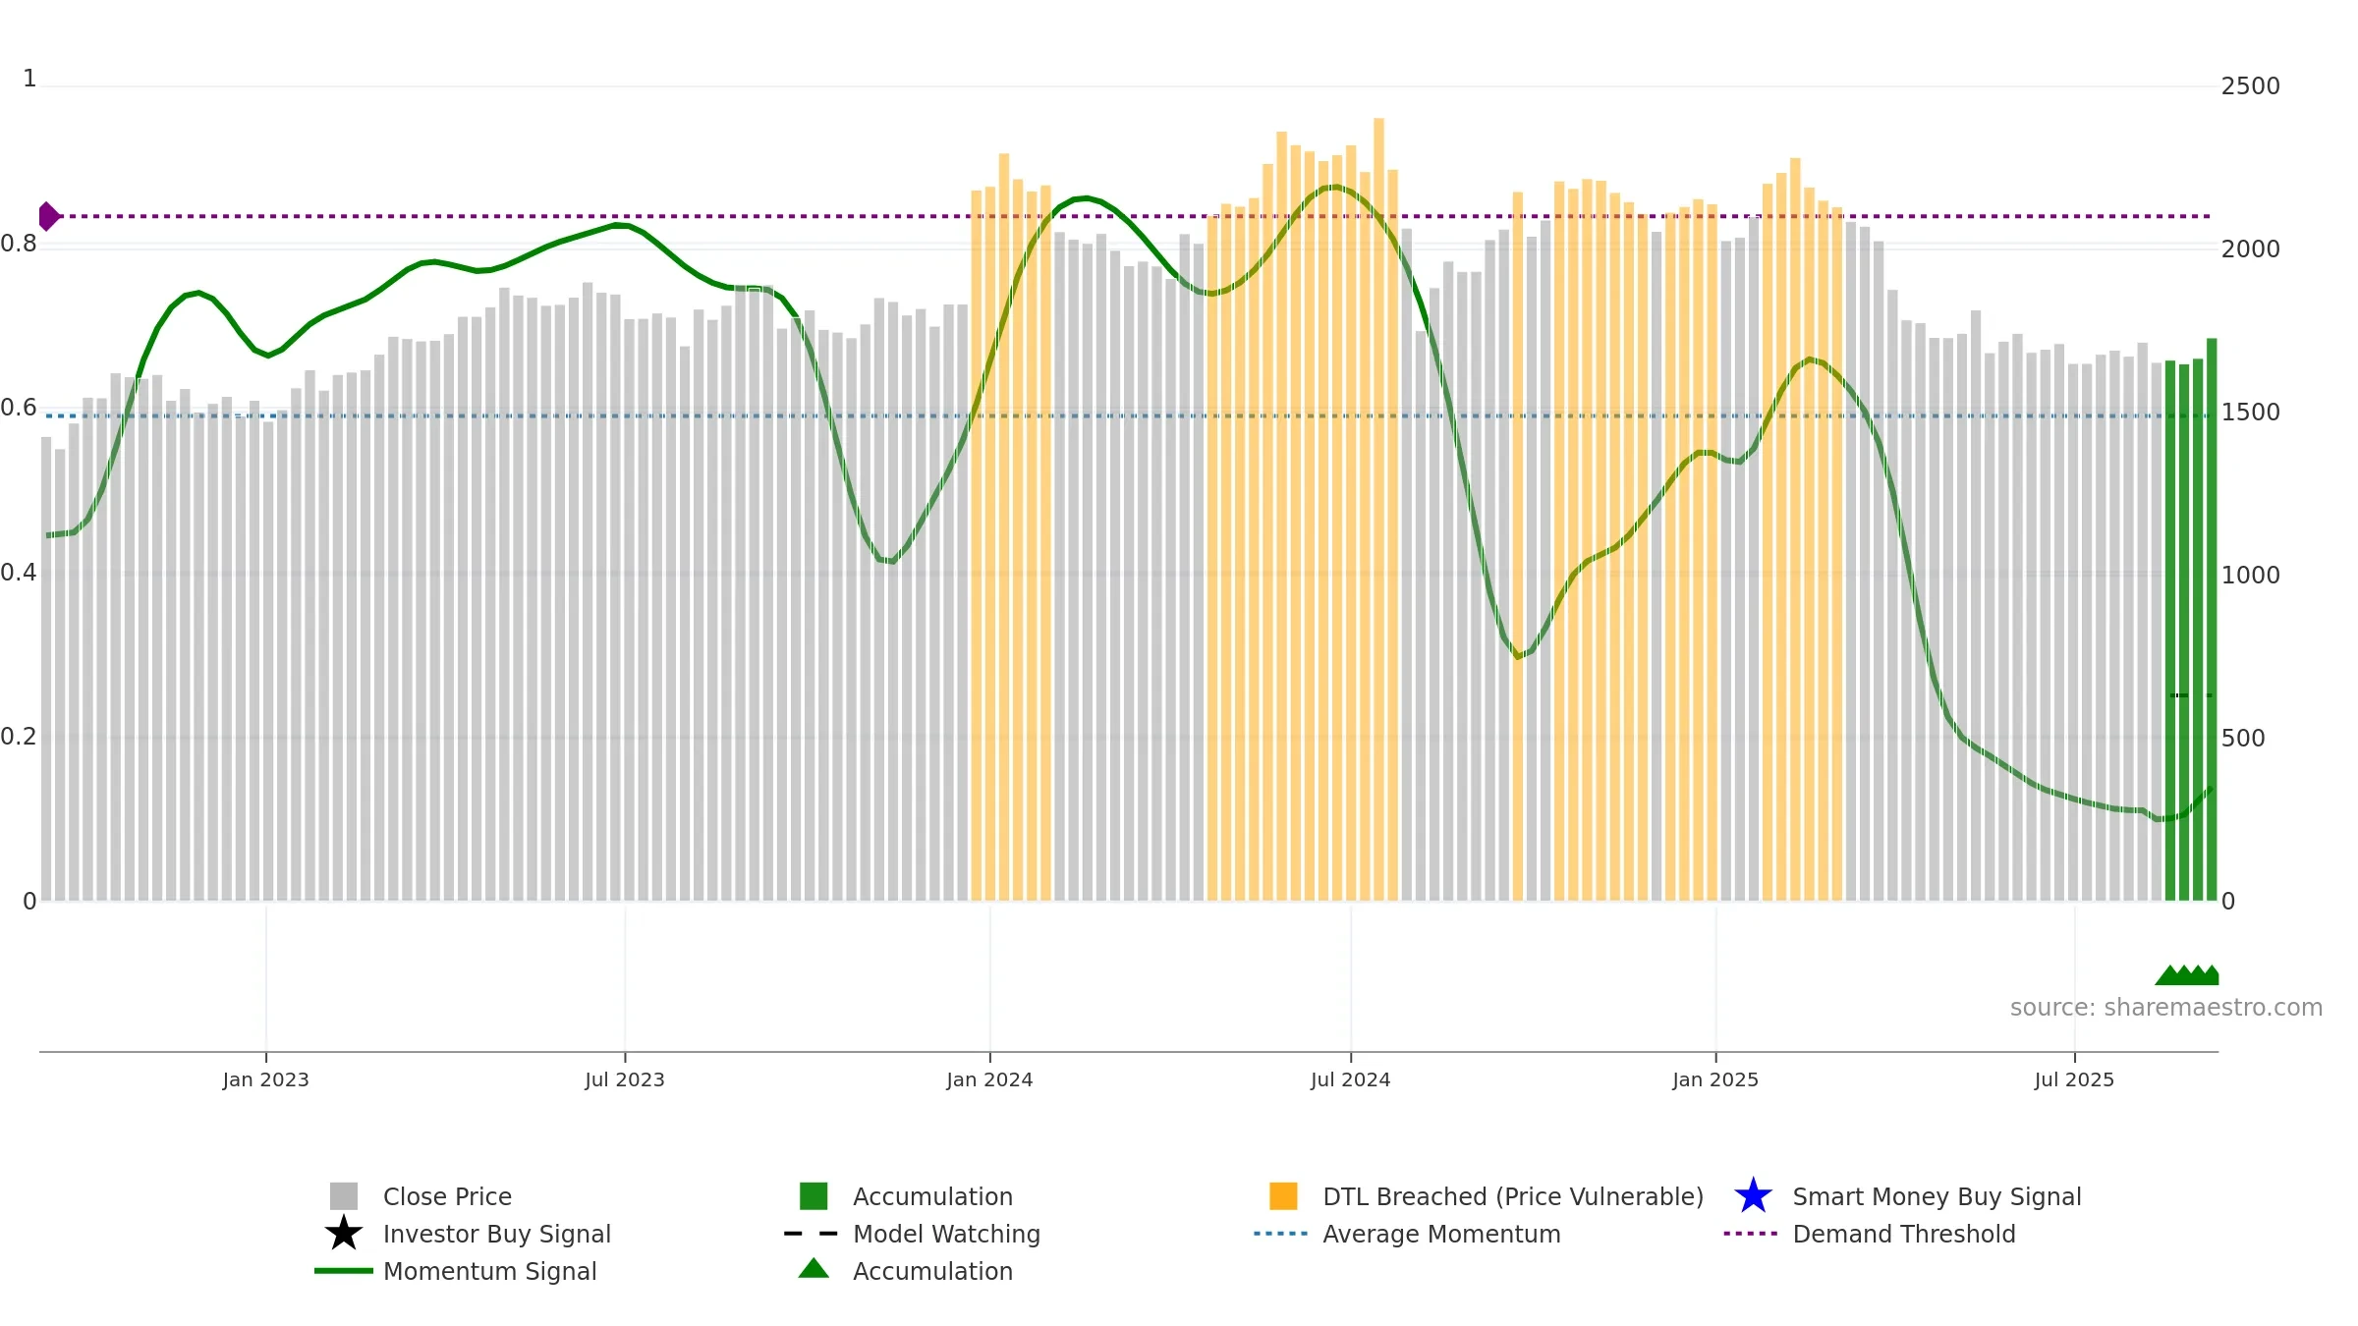The image size is (2358, 1326).
Task: Click the Jul 2025 axis label
Action: (x=2074, y=1080)
